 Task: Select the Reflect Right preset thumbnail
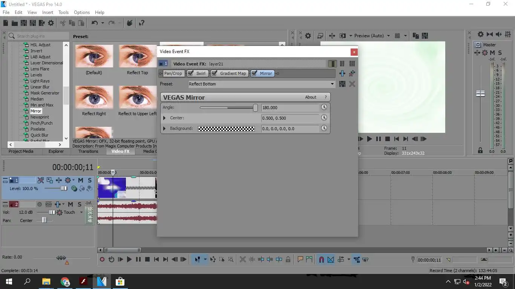(94, 97)
